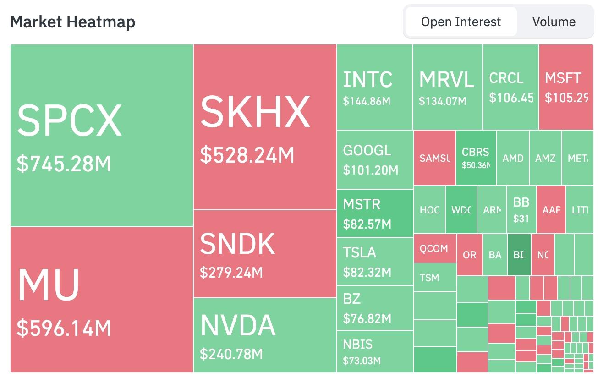Click the NBIS $73.03M tile

(x=375, y=351)
